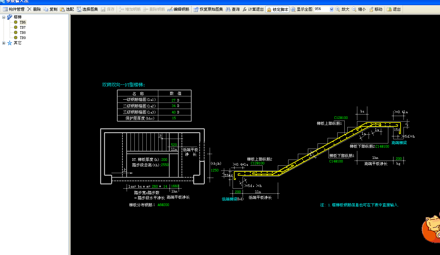Click the 双网双向--DT型楼梯 title
The image size is (440, 255).
point(124,85)
